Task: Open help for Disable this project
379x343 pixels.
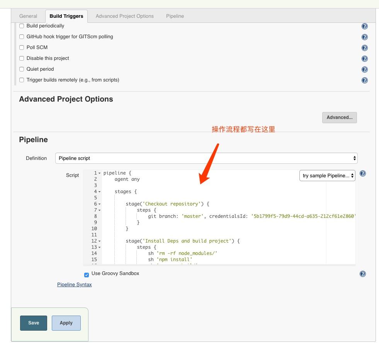Action: [365, 58]
